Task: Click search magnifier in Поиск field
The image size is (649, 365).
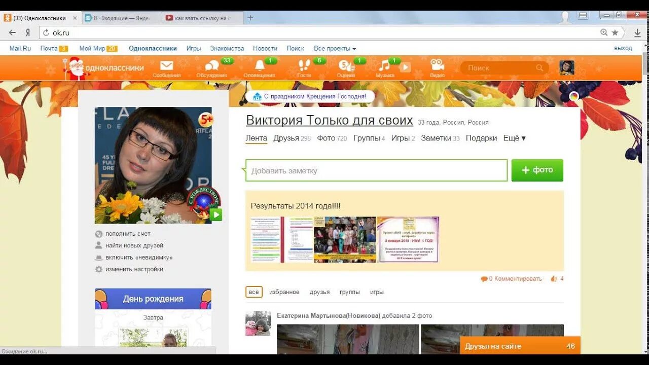Action: tap(539, 68)
